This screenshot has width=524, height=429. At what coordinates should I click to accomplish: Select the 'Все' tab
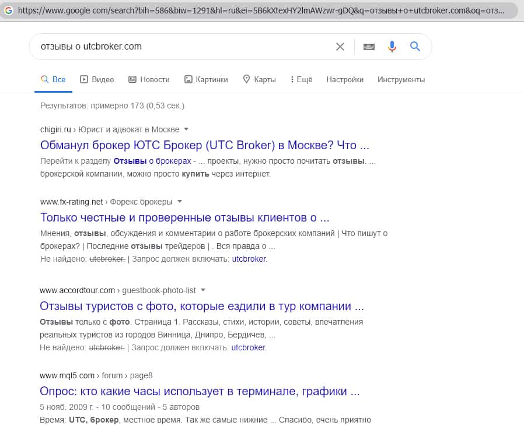pos(54,79)
